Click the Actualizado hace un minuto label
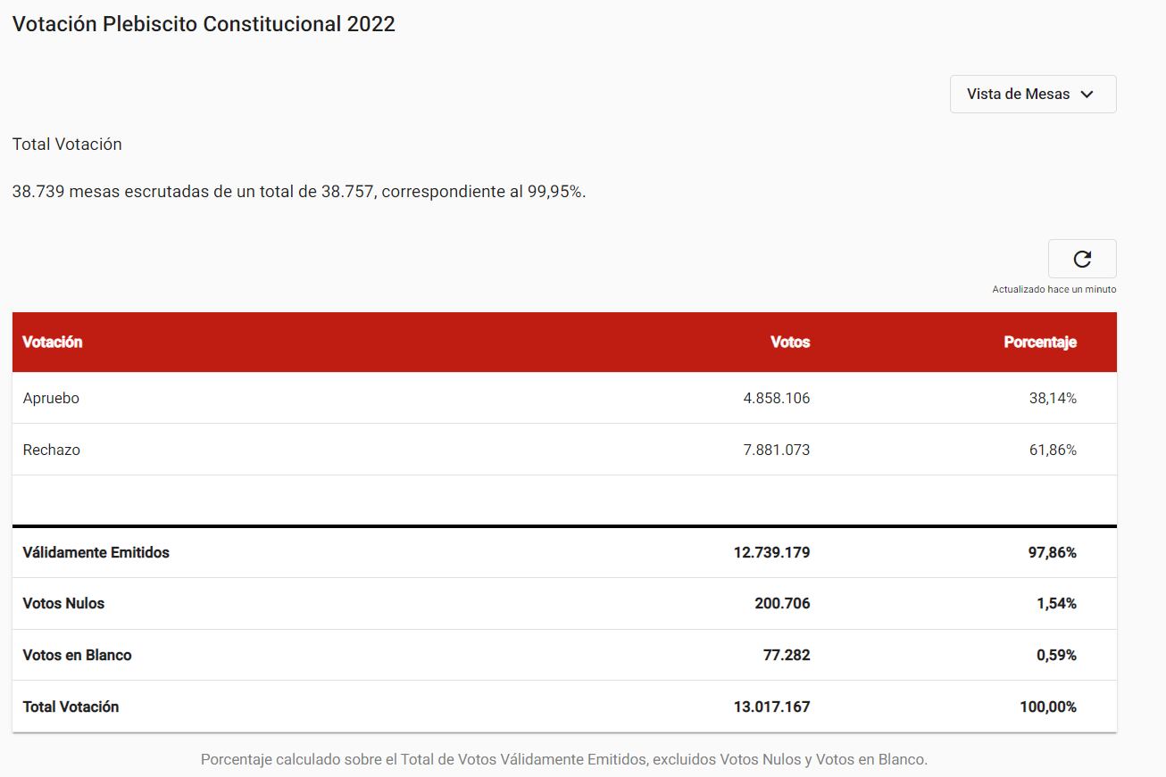1166x777 pixels. coord(1054,289)
